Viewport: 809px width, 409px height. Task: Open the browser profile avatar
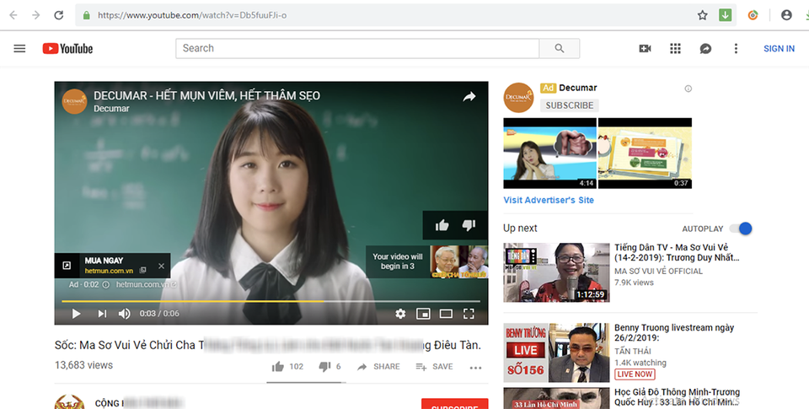pyautogui.click(x=786, y=15)
